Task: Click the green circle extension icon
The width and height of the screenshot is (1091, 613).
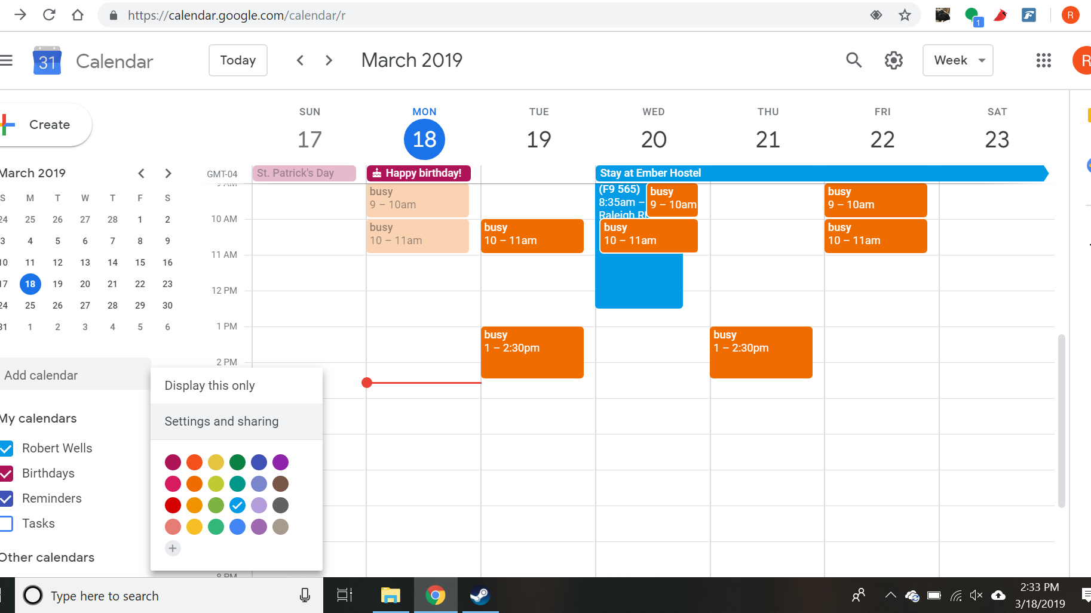Action: tap(973, 16)
